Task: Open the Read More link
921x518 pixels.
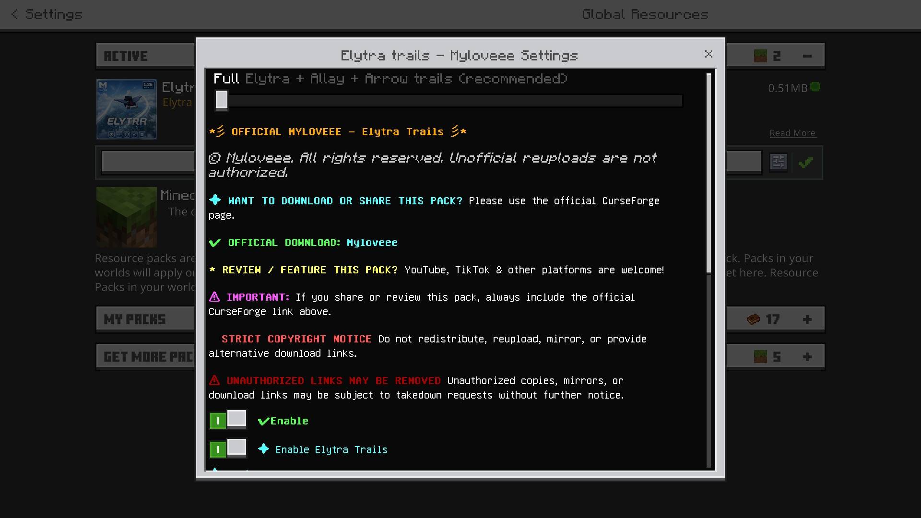Action: [x=792, y=133]
